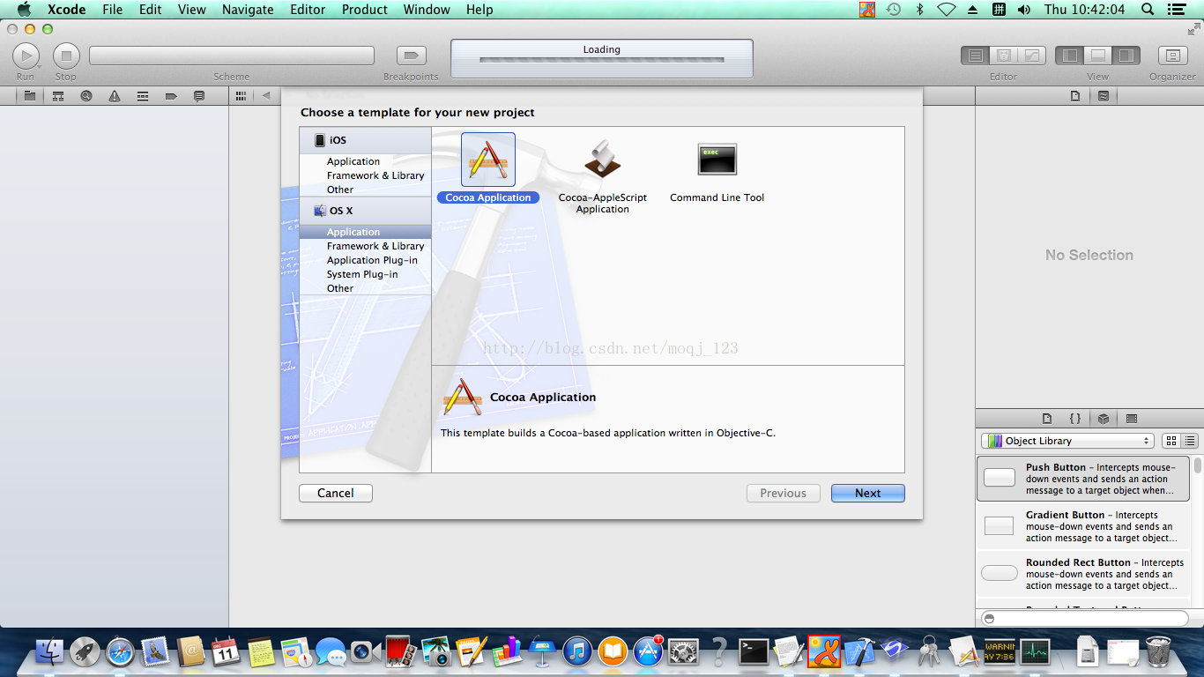
Task: Click the go-back arrow in jump bar
Action: (265, 96)
